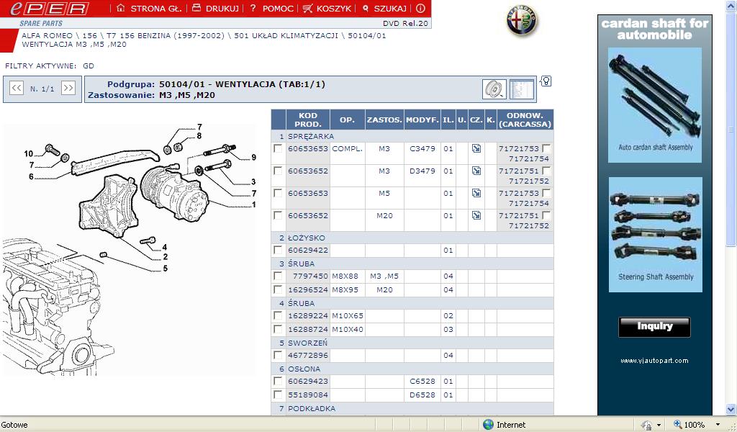Image resolution: width=737 pixels, height=432 pixels.
Task: Tick carcassa checkbox beside 71721751 in D3479 row
Action: (x=546, y=171)
